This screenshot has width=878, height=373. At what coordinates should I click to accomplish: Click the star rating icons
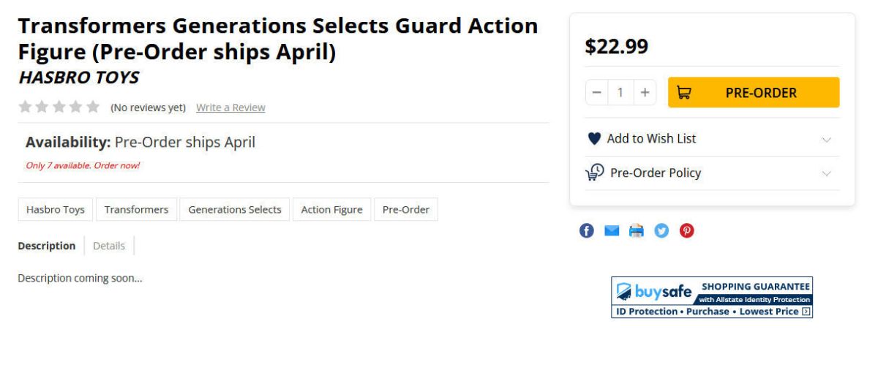(x=59, y=108)
